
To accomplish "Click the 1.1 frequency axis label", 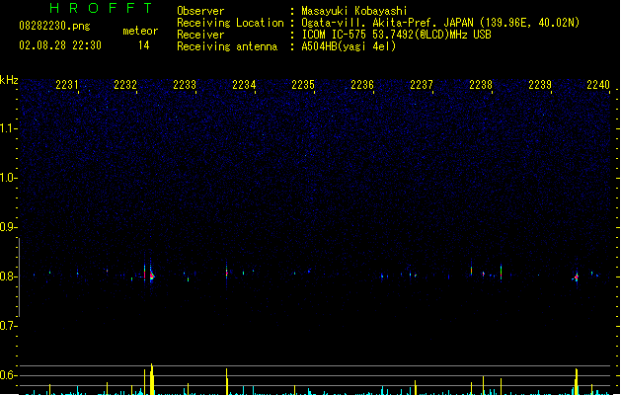I will point(8,128).
